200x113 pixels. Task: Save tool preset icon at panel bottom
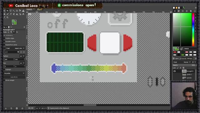pos(6,108)
